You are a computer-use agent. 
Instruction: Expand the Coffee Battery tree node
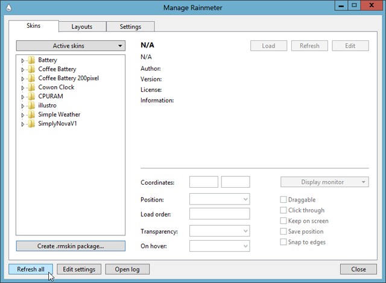(23, 69)
